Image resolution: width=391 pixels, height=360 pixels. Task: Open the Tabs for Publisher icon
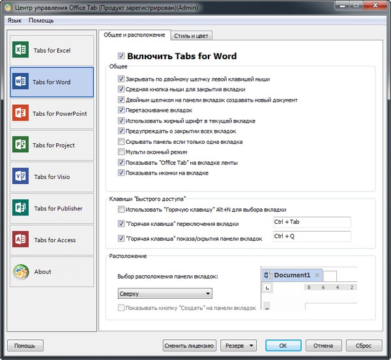click(20, 208)
